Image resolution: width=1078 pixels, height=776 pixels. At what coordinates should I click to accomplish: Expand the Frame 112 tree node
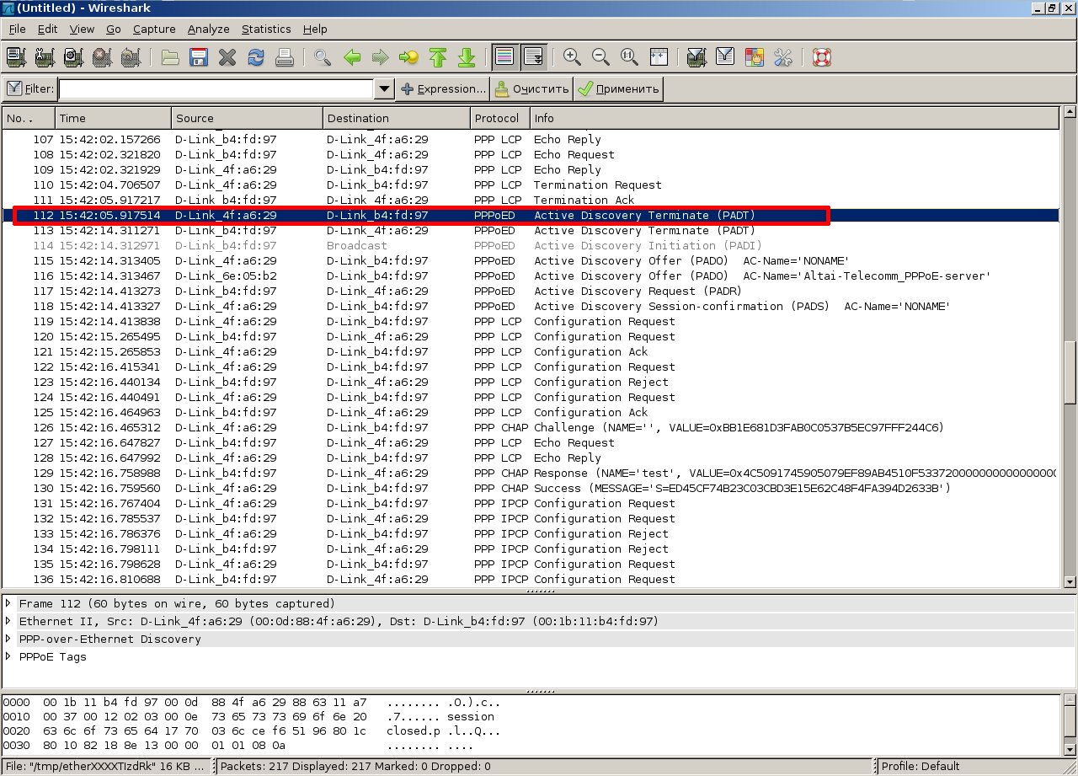[x=9, y=603]
